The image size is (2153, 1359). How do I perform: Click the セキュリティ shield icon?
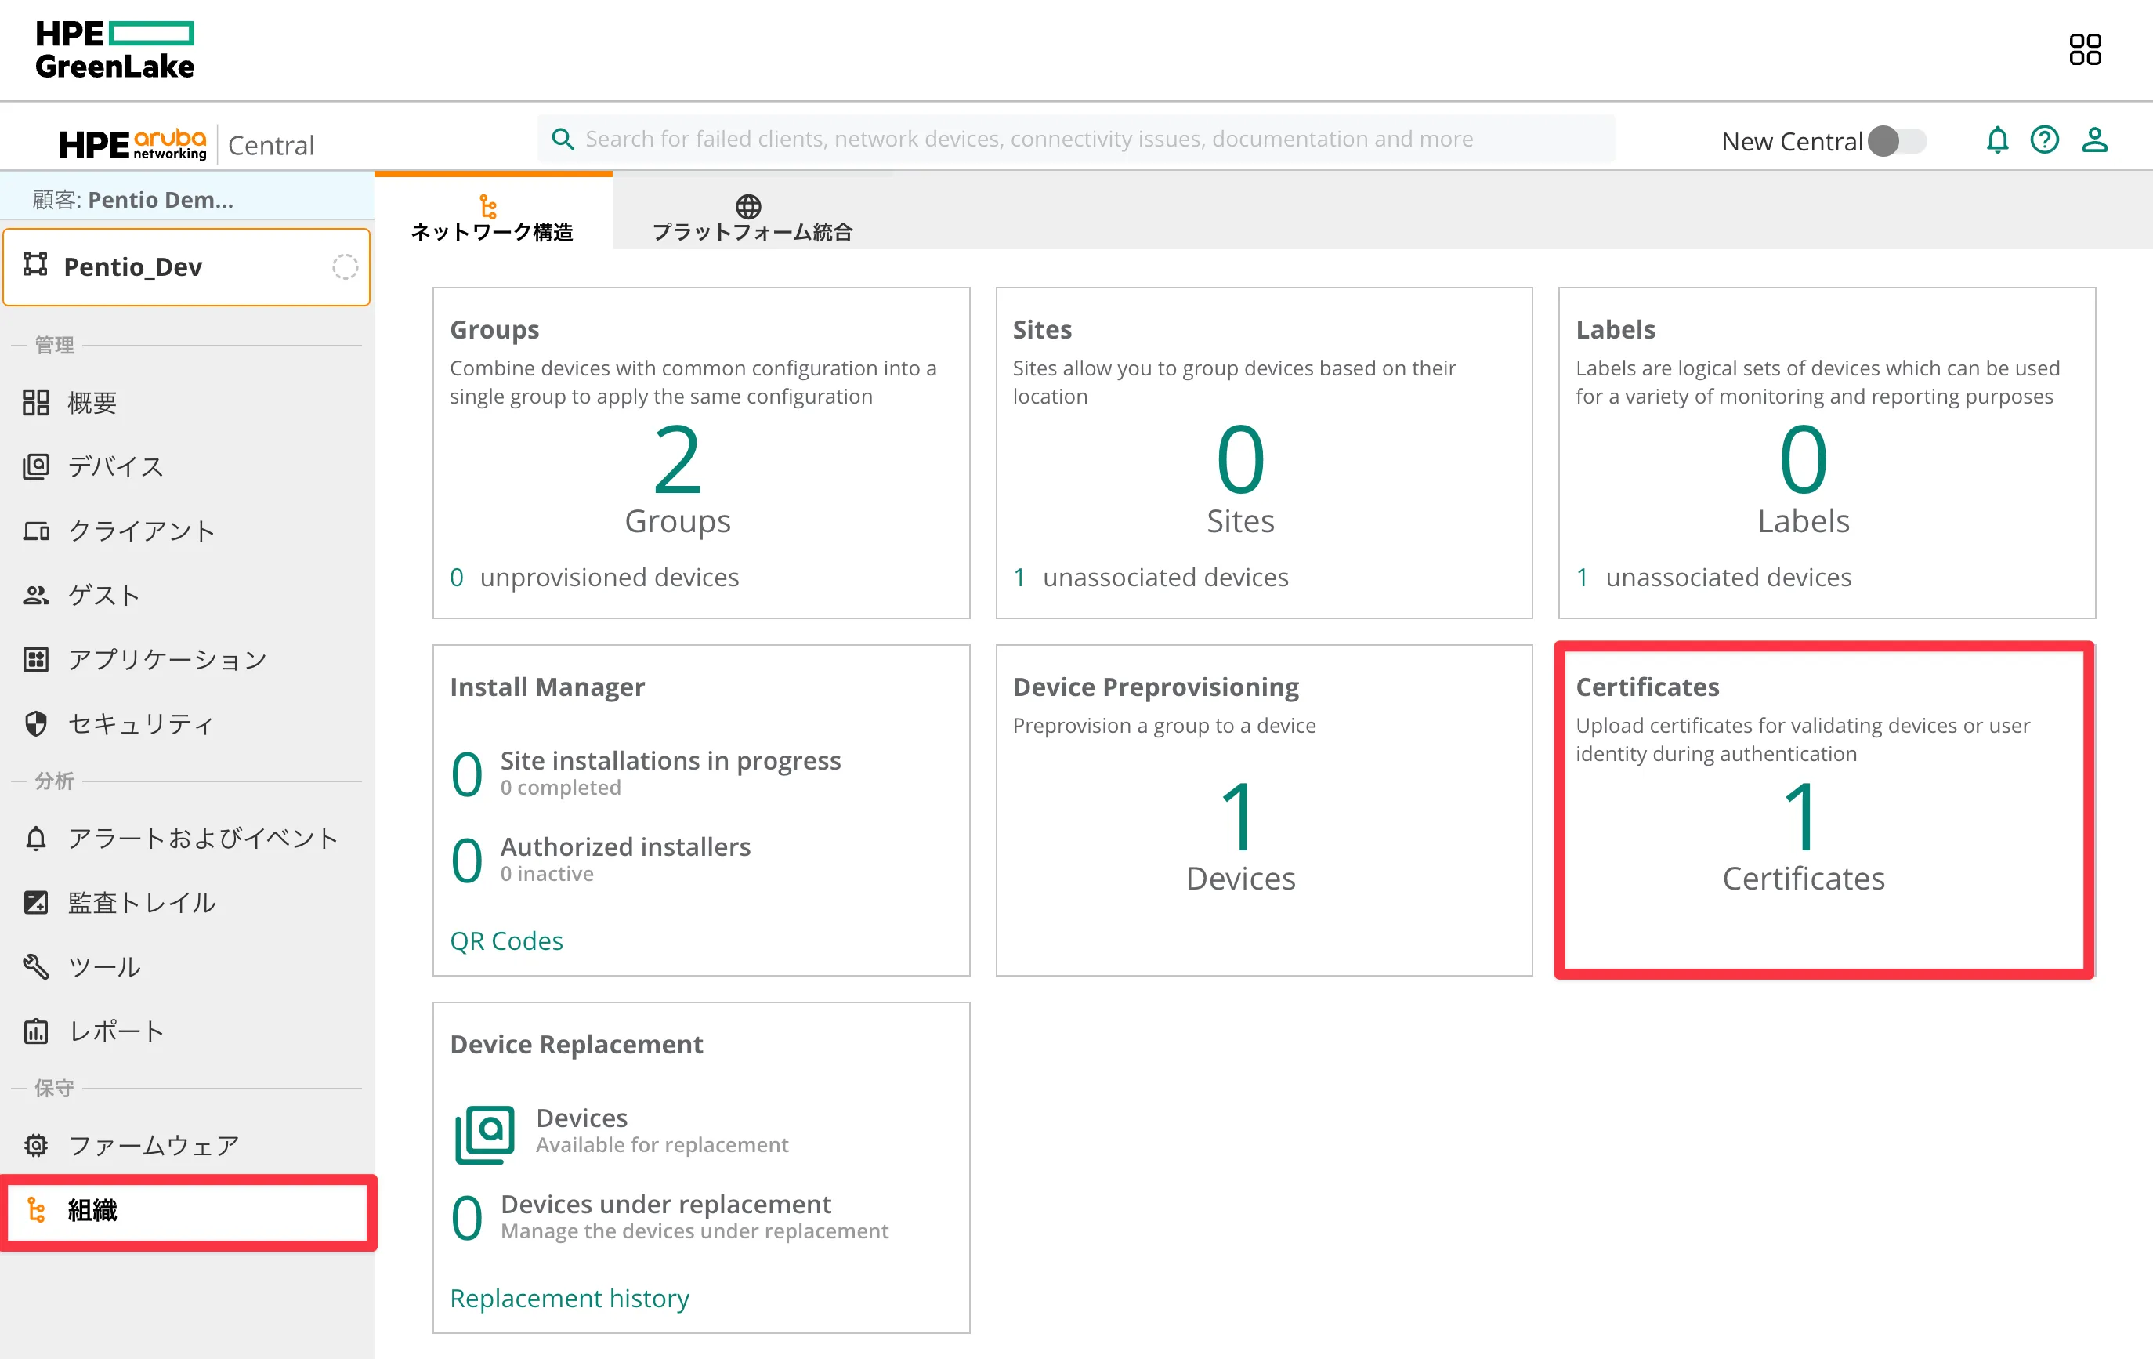36,723
